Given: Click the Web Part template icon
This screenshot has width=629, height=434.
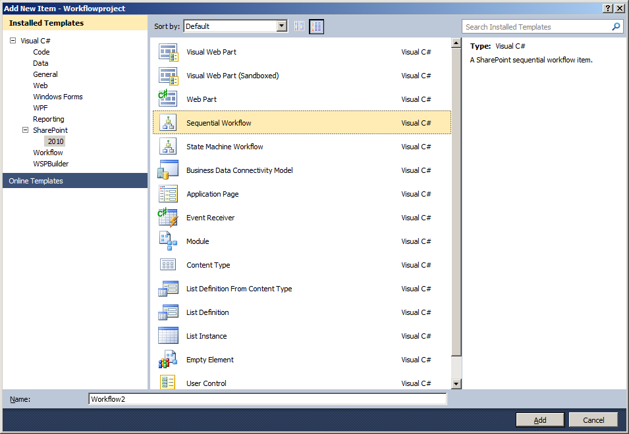Looking at the screenshot, I should click(168, 99).
